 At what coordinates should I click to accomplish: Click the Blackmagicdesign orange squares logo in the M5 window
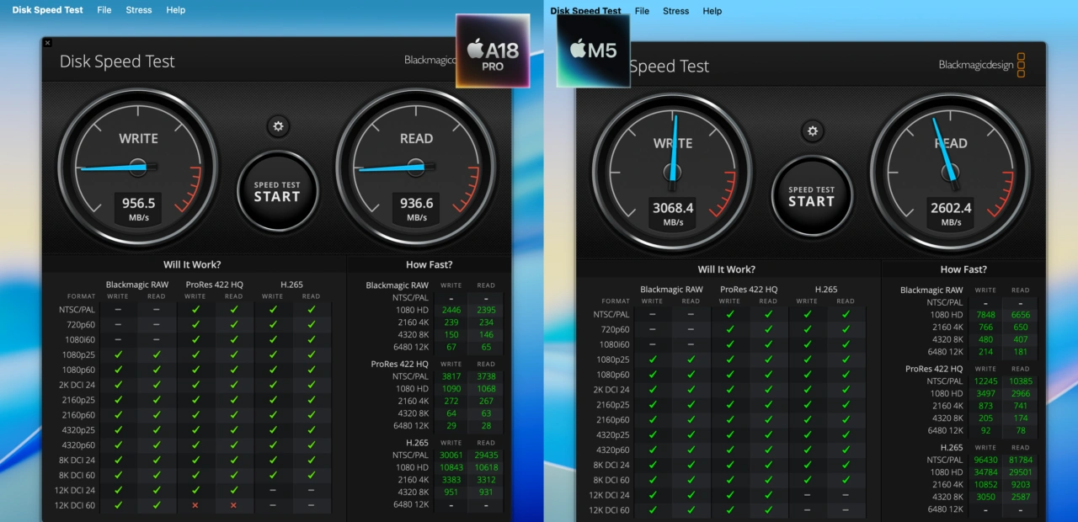pos(1021,65)
